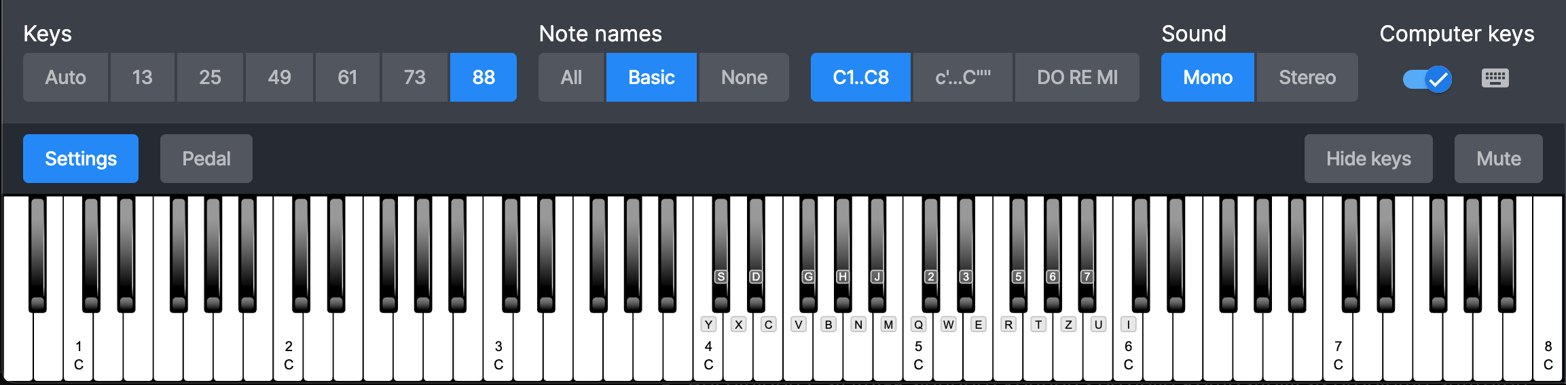This screenshot has width=1566, height=385.
Task: Mute the piano sound
Action: pos(1498,159)
